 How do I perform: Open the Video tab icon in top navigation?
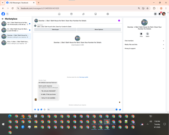coord(71,14)
